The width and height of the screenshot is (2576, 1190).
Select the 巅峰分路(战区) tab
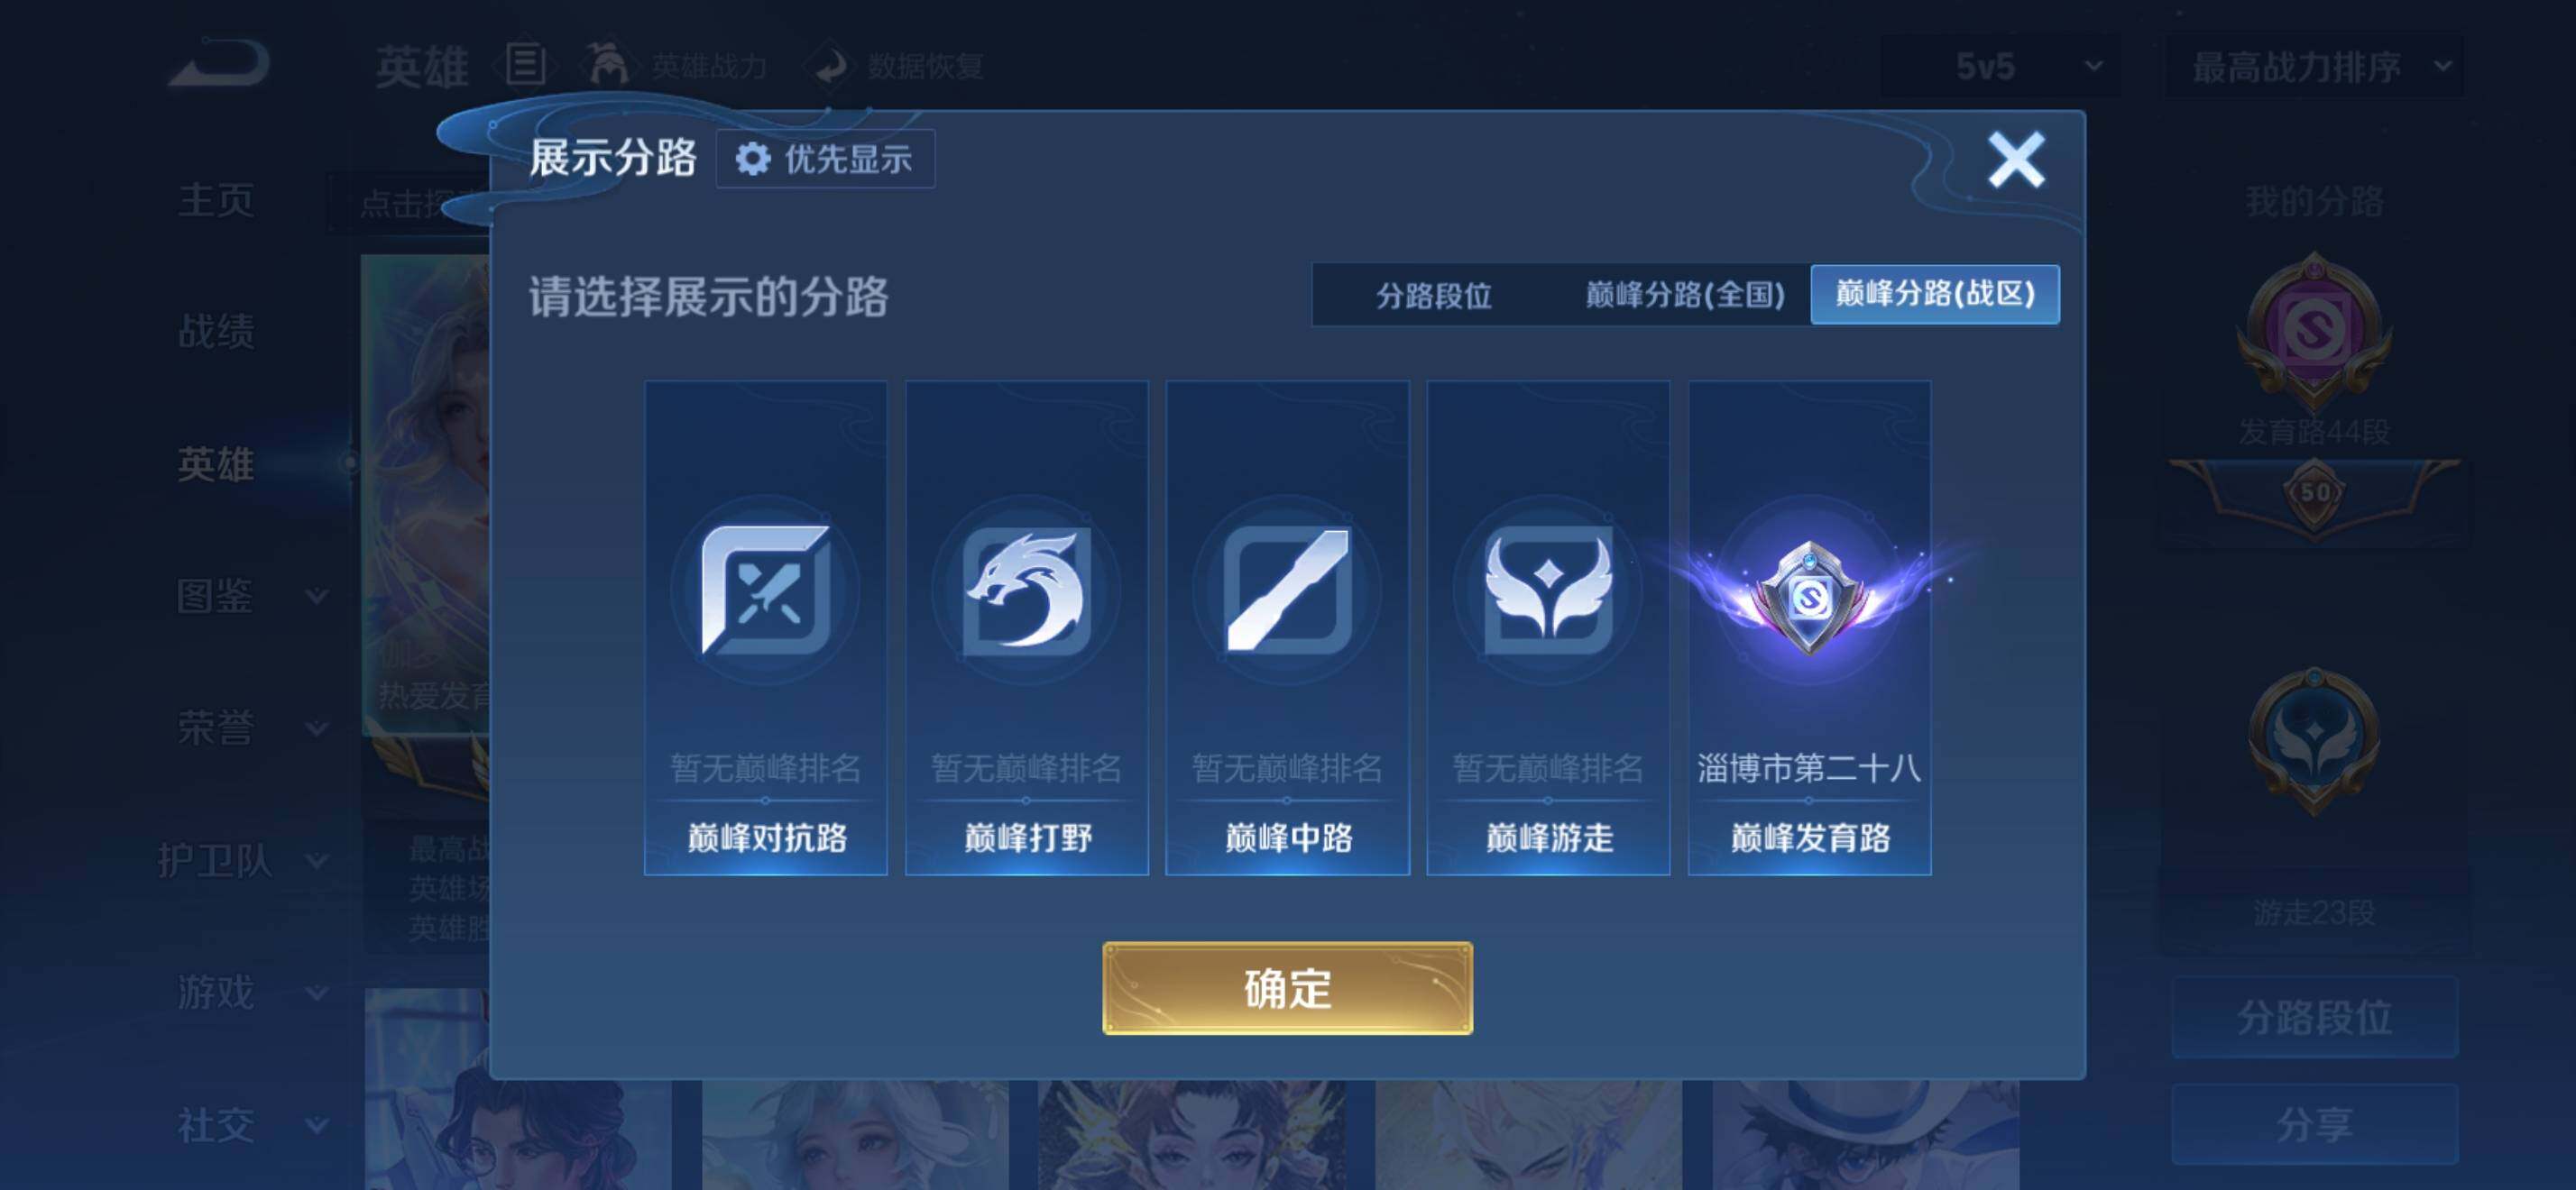tap(1935, 294)
